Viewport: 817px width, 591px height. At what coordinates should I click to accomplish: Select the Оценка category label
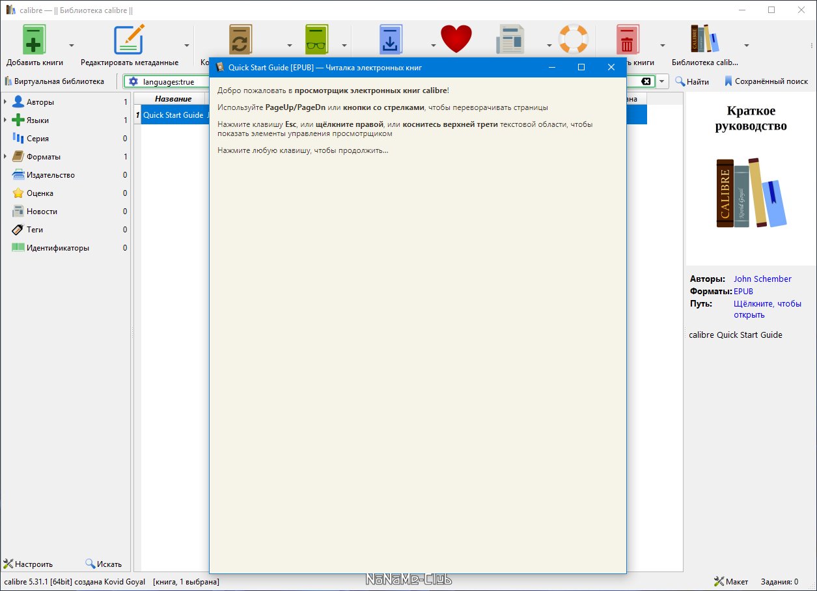(x=40, y=193)
